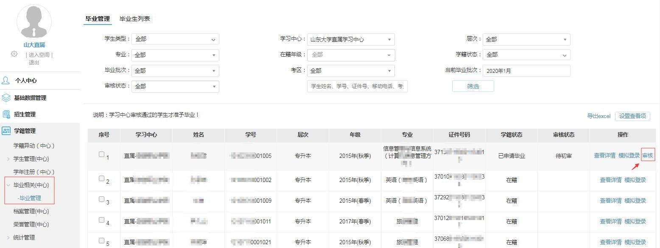Collapse the 毕业相关(中心) tree item
This screenshot has width=660, height=248.
(8, 185)
